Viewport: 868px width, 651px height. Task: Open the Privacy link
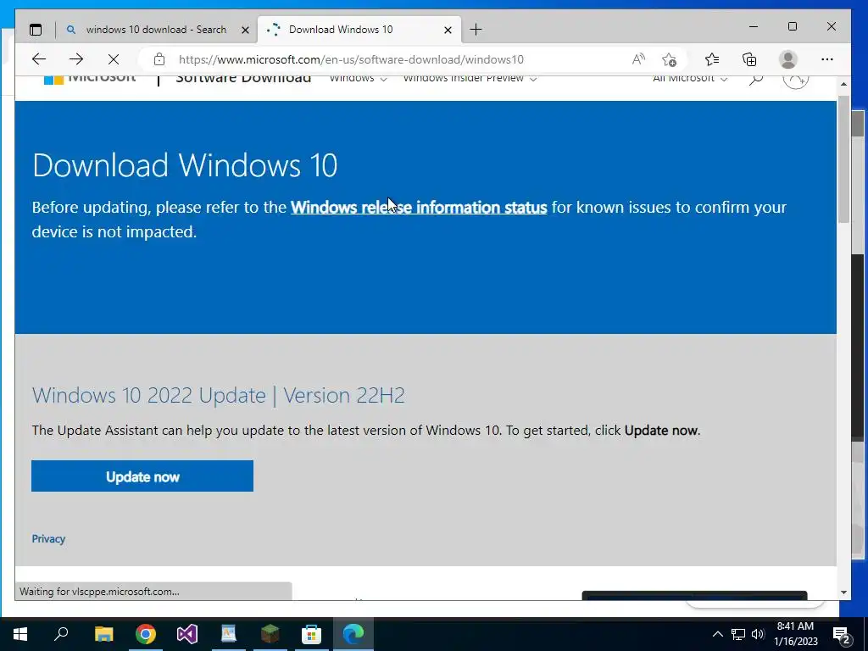(48, 538)
